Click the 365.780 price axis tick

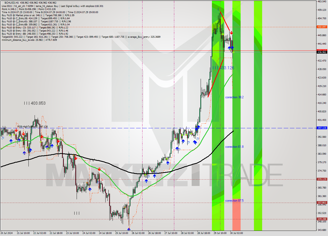pyautogui.click(x=322, y=188)
